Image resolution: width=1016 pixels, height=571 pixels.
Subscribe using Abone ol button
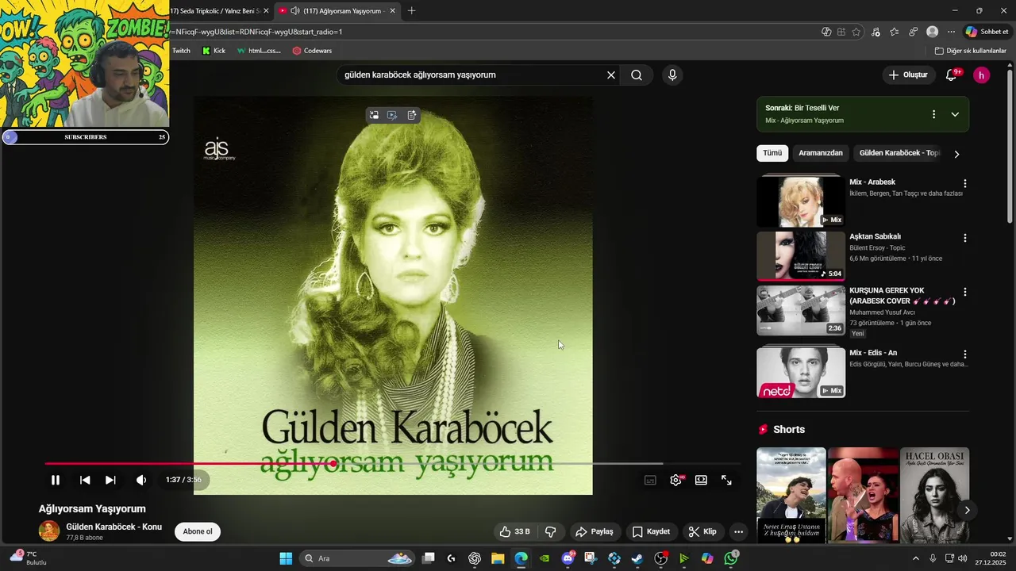click(x=198, y=531)
